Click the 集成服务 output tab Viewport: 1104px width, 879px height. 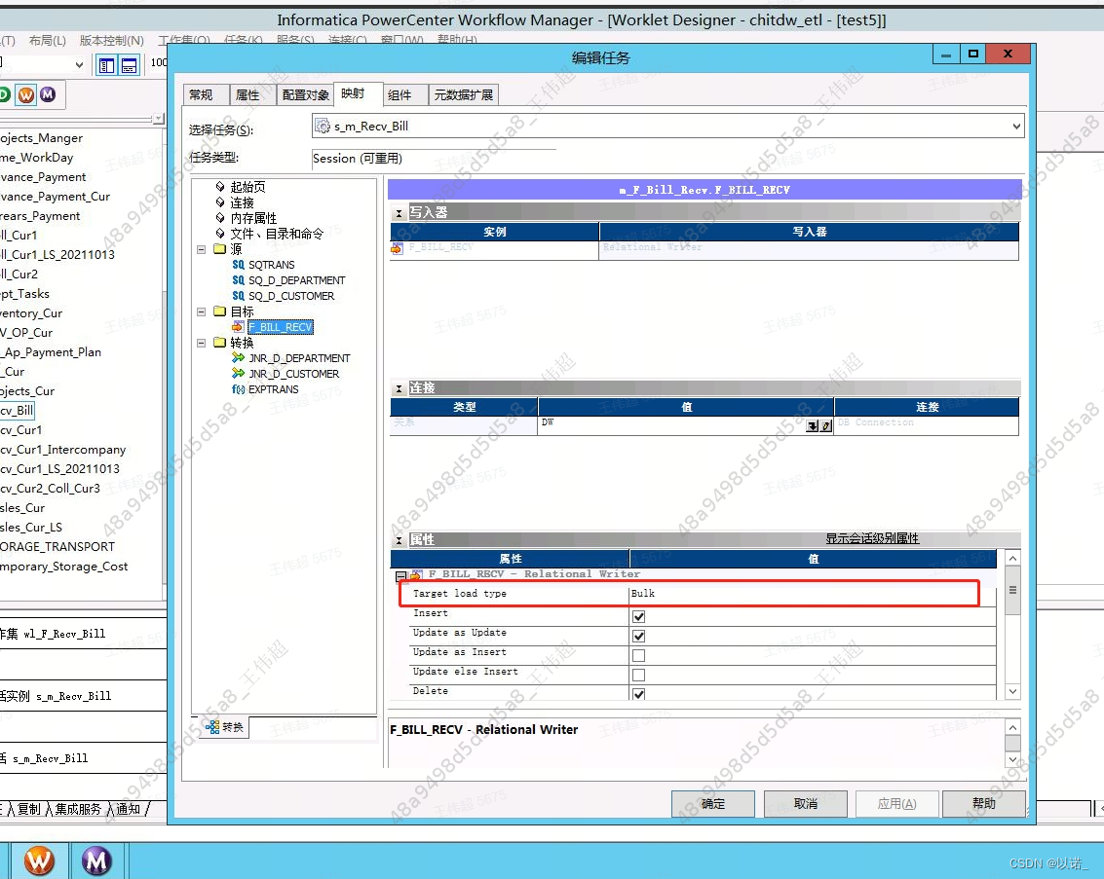(x=78, y=809)
